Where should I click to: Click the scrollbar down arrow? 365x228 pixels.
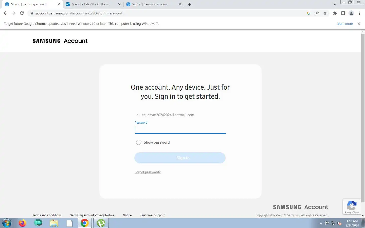tap(363, 216)
